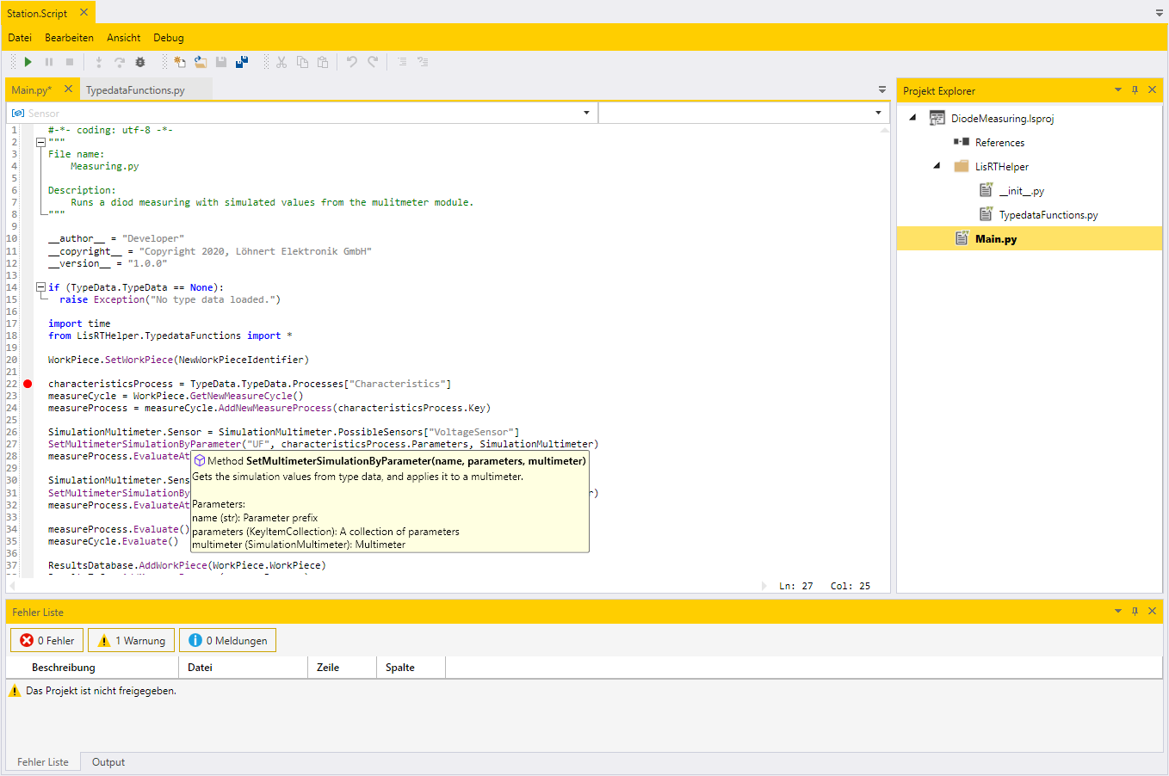Click the Open file folder icon
The width and height of the screenshot is (1169, 776).
point(200,62)
